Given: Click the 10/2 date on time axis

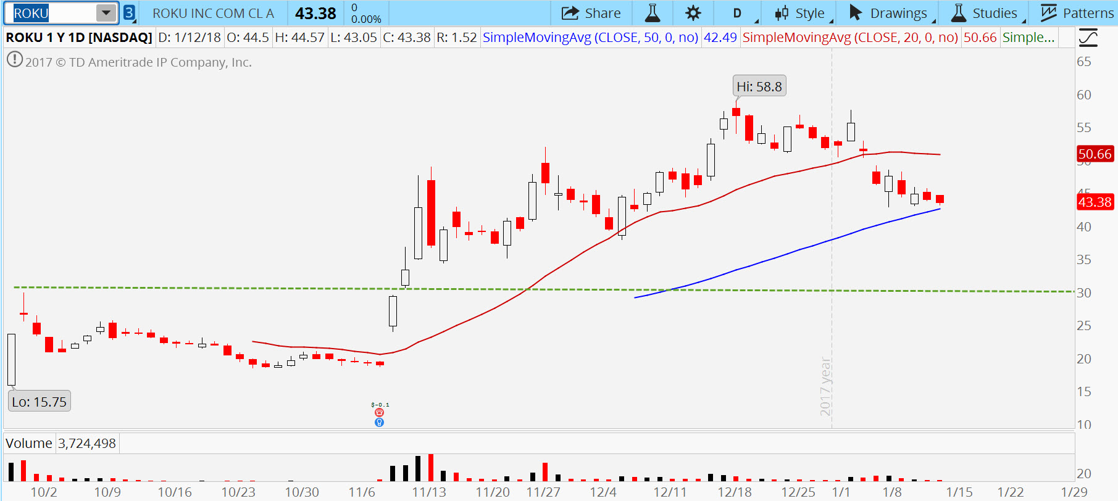Looking at the screenshot, I should tap(44, 492).
